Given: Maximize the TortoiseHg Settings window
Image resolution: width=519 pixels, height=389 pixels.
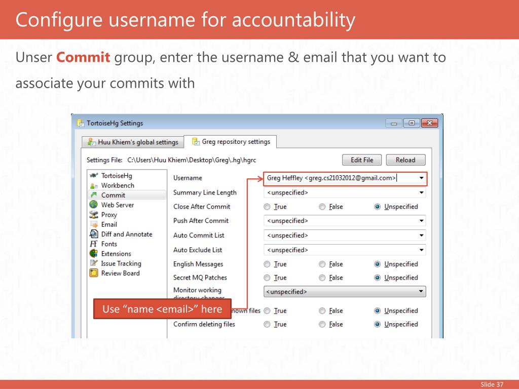Looking at the screenshot, I should coord(412,123).
